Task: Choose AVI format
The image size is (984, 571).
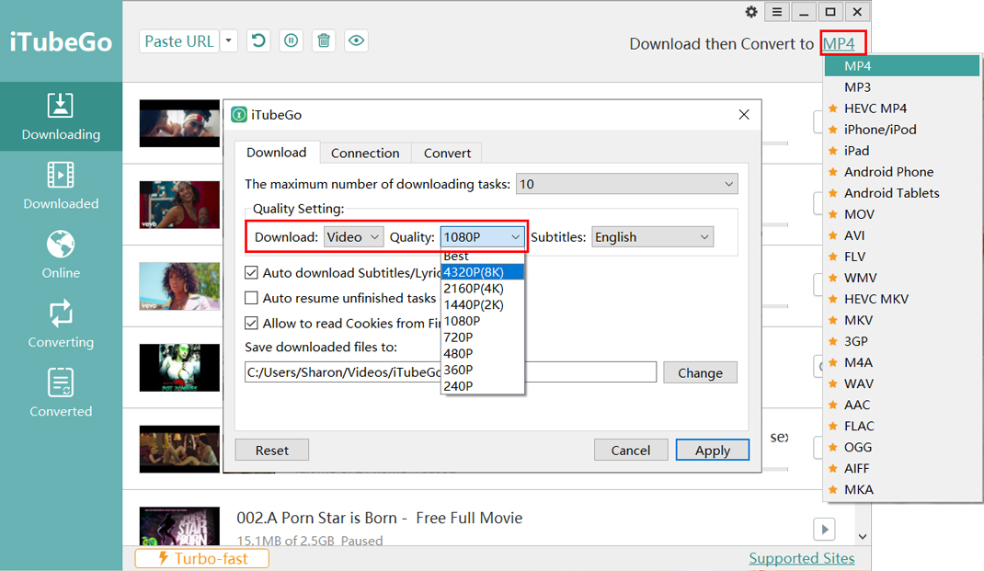Action: click(902, 235)
